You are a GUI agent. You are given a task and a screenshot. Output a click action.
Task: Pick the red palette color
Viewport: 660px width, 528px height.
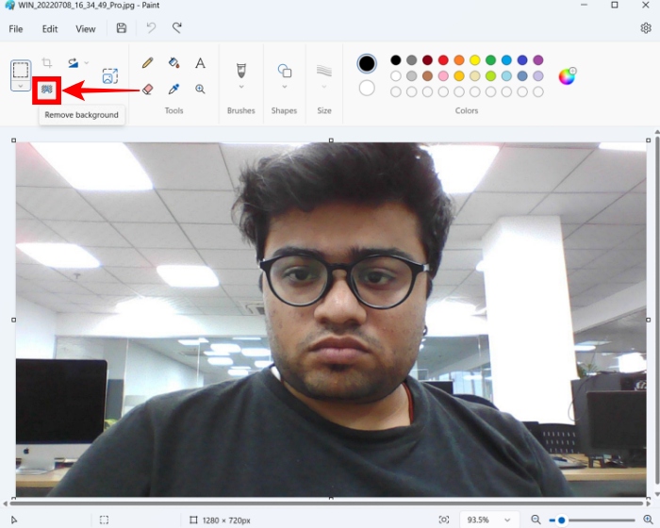[x=443, y=60]
